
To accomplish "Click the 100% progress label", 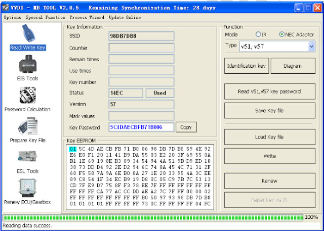I will pos(311,217).
